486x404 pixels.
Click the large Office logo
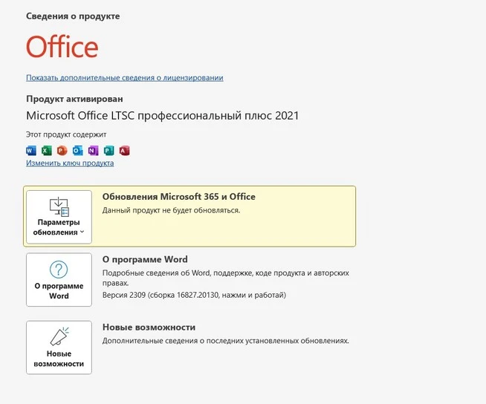pyautogui.click(x=62, y=47)
